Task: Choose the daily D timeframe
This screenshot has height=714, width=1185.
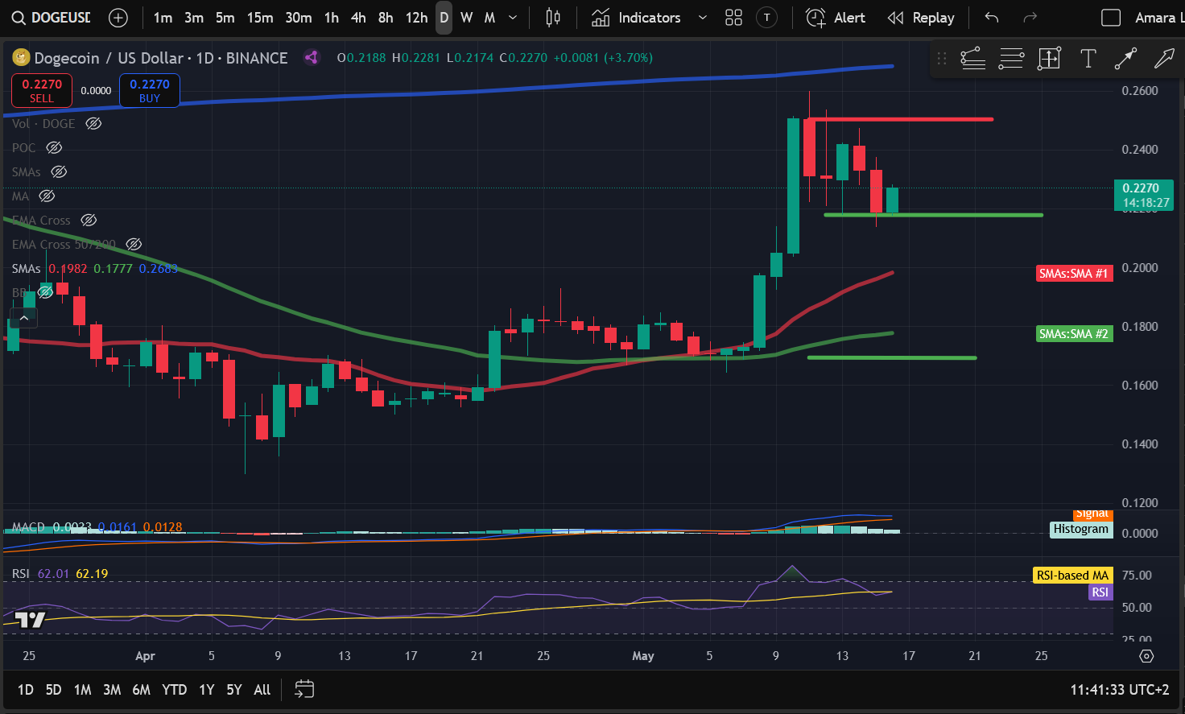Action: (x=444, y=18)
